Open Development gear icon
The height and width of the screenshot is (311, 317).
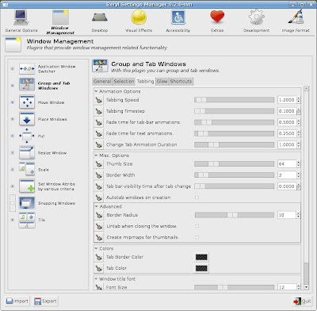point(256,17)
